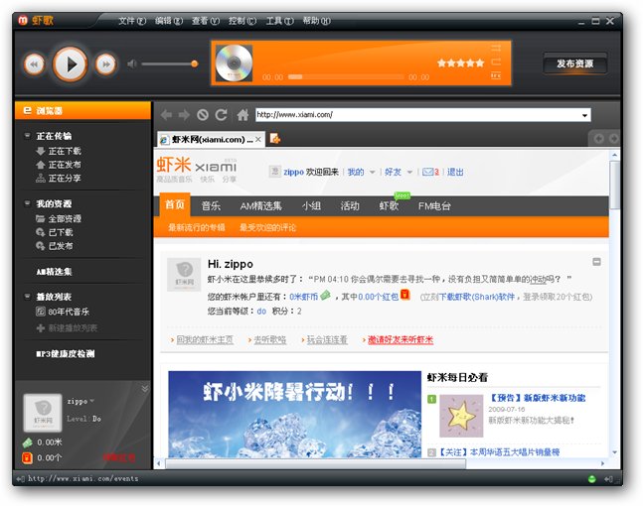This screenshot has width=643, height=506.
Task: Stop page loading icon
Action: tap(202, 115)
